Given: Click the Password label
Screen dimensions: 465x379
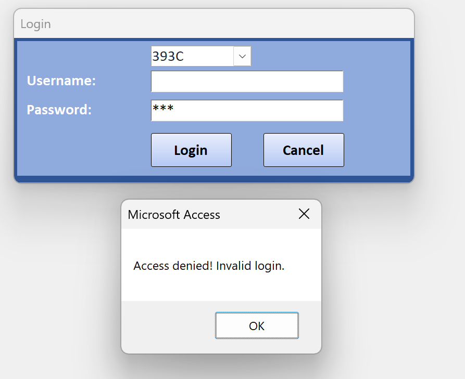Looking at the screenshot, I should (x=59, y=110).
